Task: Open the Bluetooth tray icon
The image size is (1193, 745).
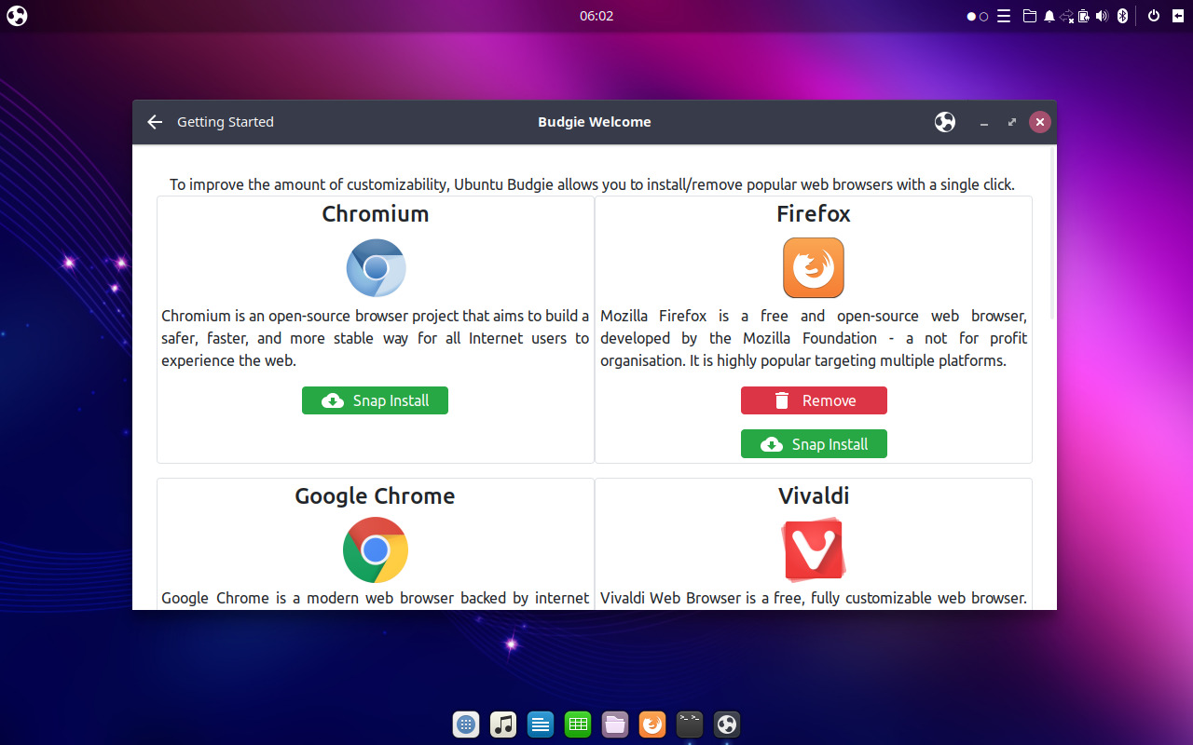Action: click(1122, 16)
